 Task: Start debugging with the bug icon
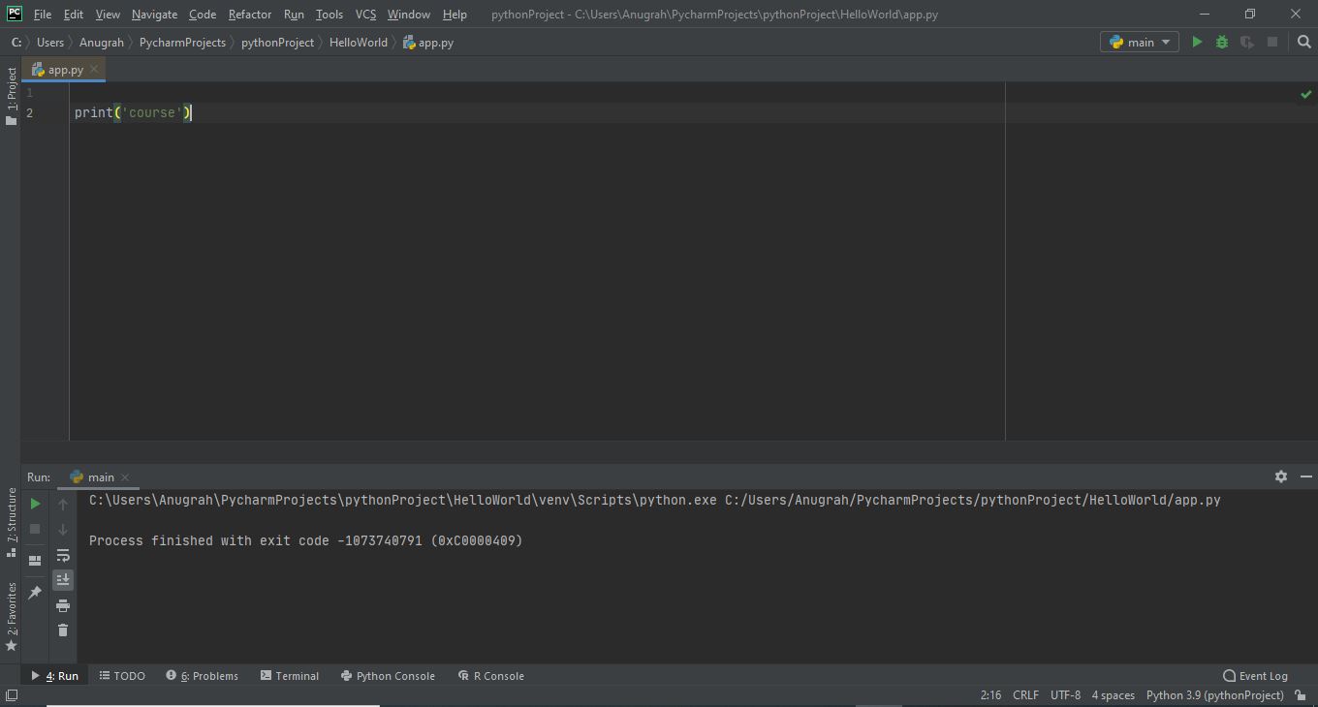pyautogui.click(x=1222, y=42)
